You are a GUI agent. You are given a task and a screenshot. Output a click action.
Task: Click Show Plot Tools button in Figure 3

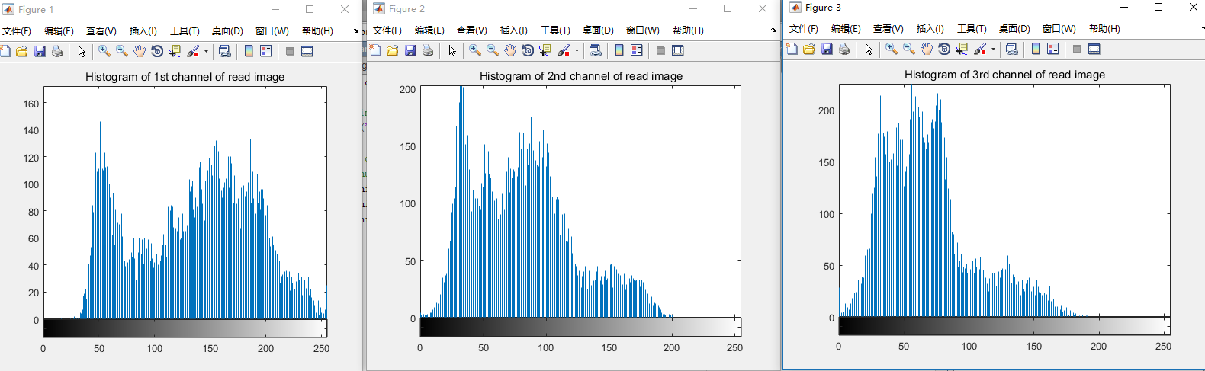pyautogui.click(x=1094, y=49)
